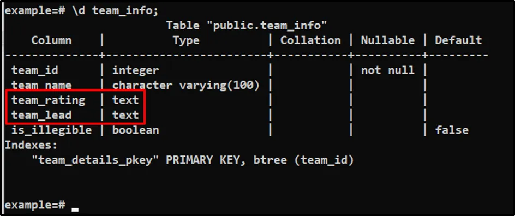Image resolution: width=515 pixels, height=216 pixels.
Task: Click the character varying(100) type
Action: coord(186,85)
